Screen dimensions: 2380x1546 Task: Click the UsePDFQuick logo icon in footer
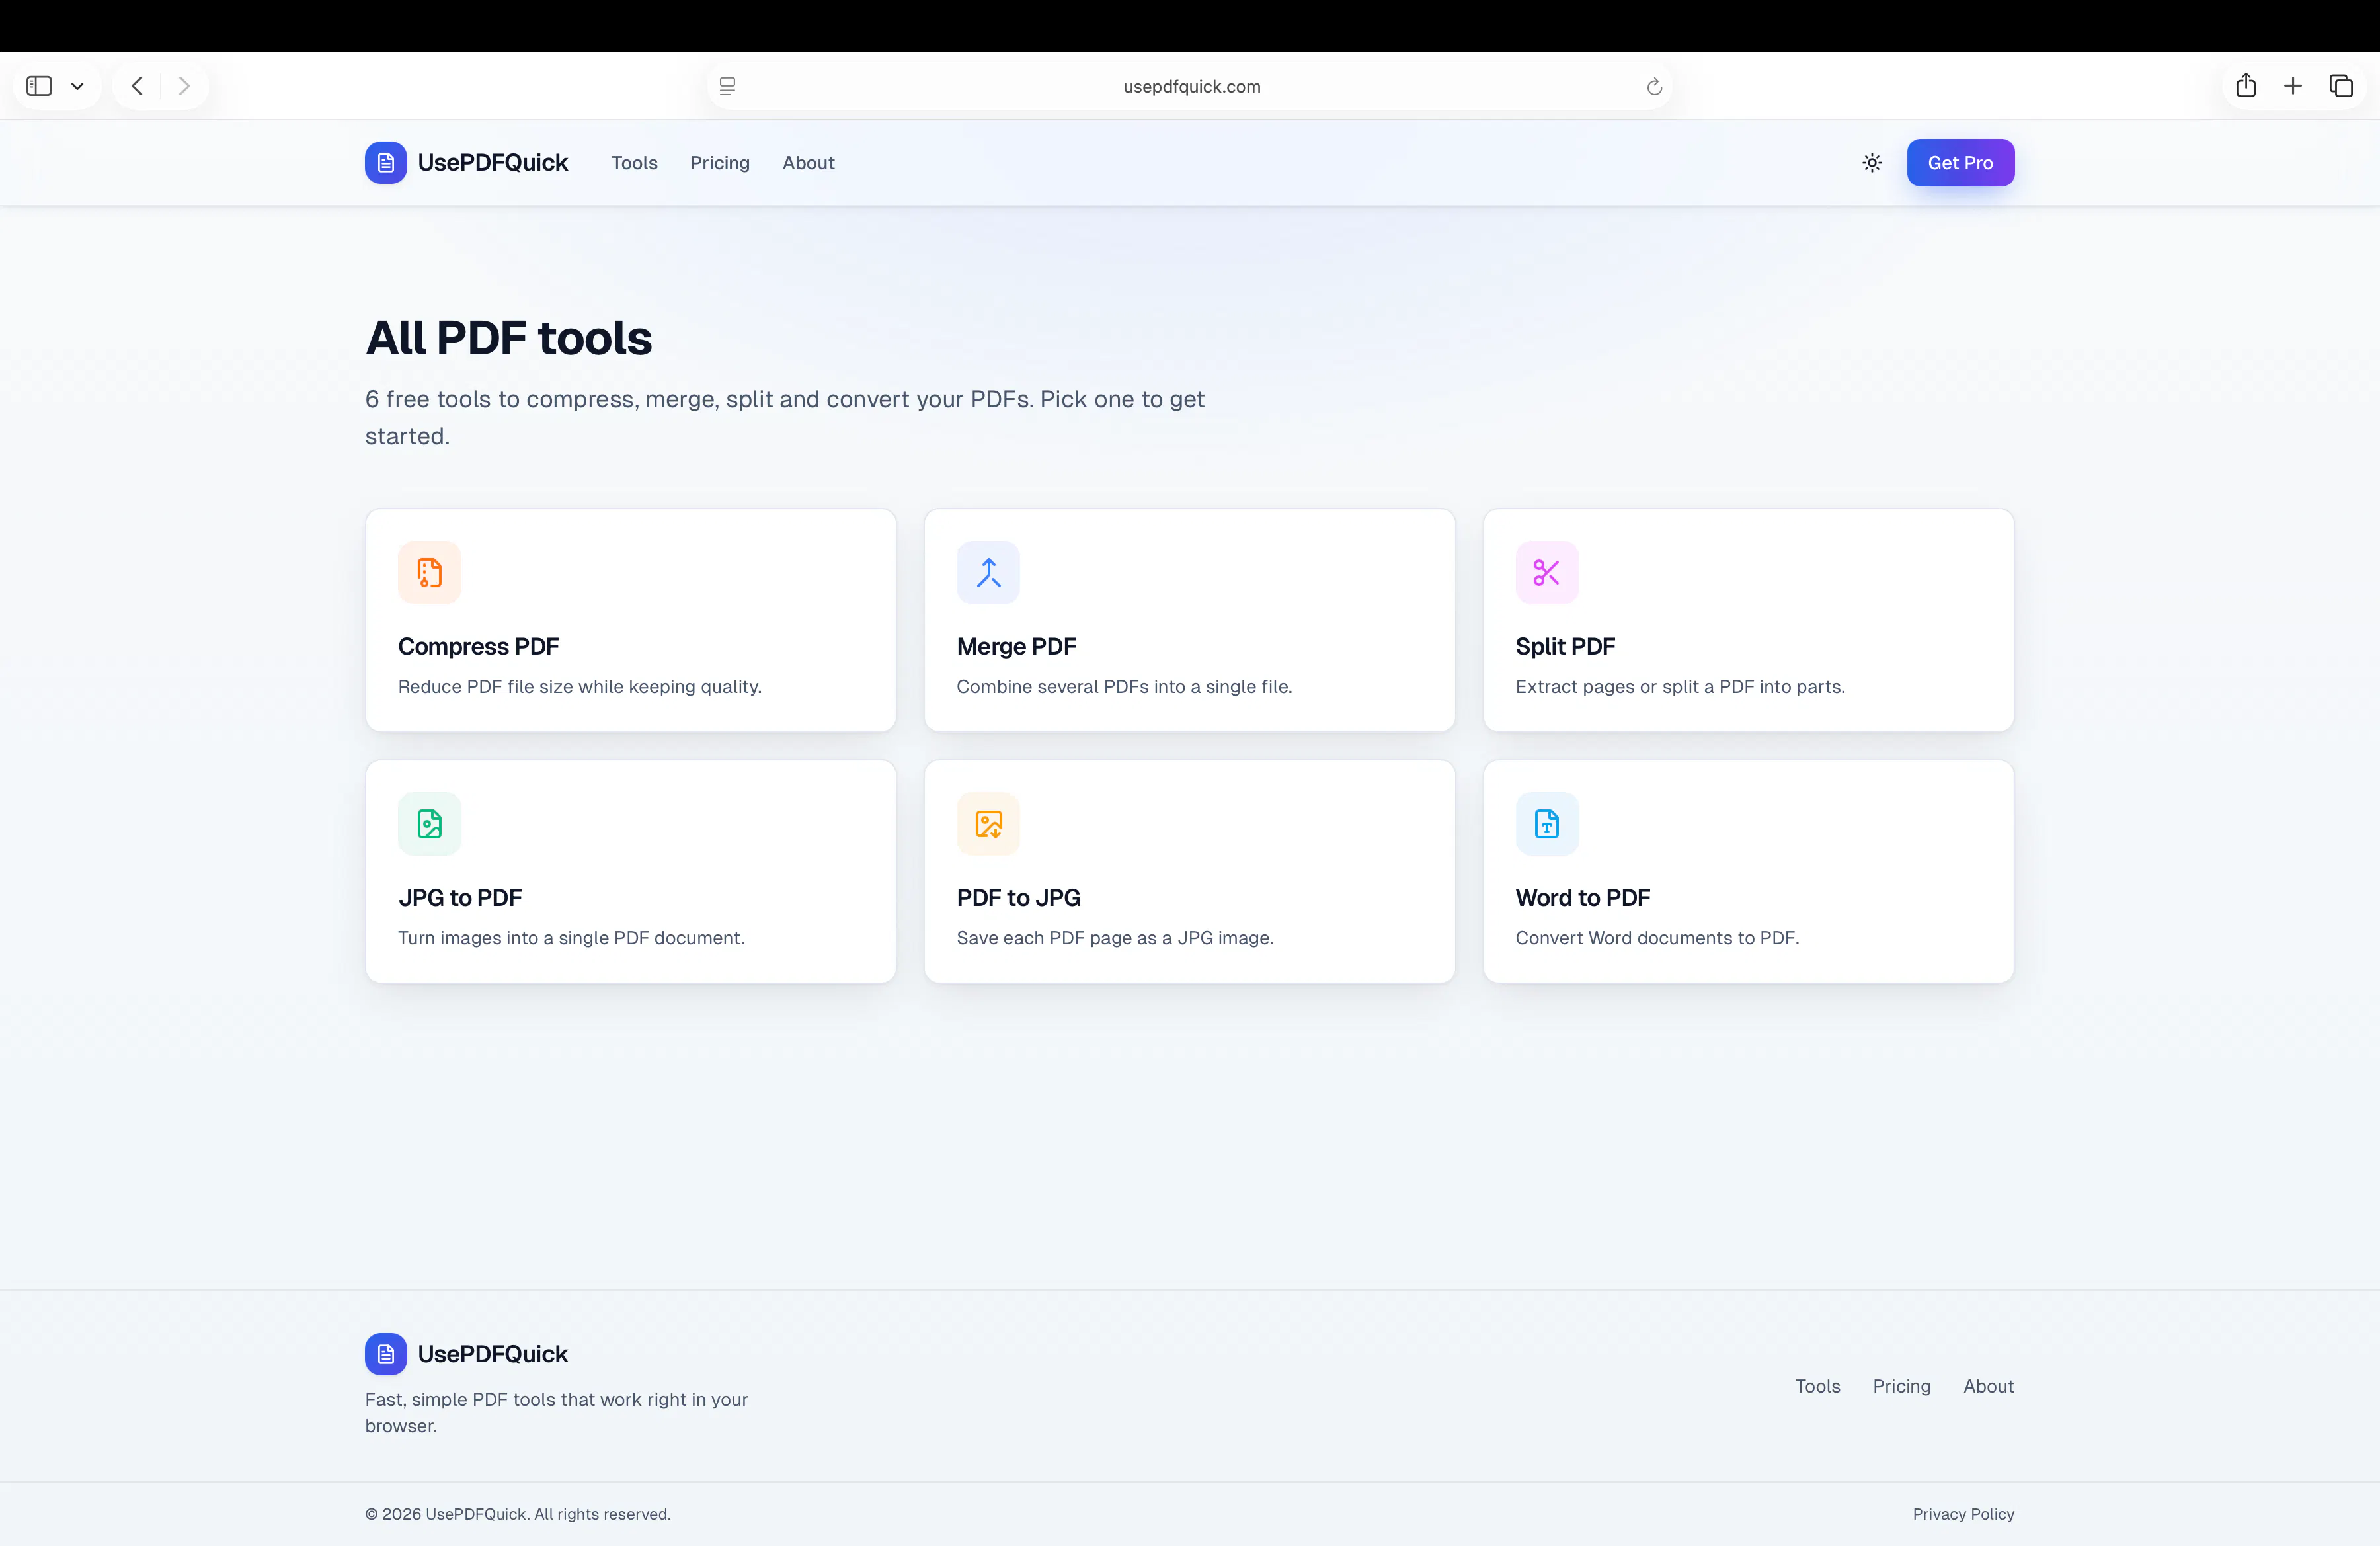pos(386,1353)
